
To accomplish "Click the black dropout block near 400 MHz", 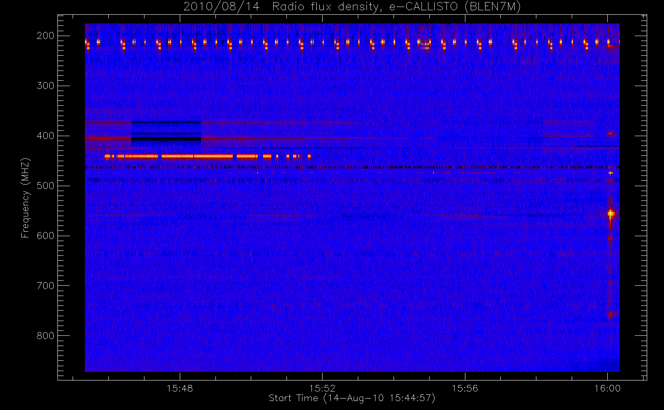I will coord(166,139).
